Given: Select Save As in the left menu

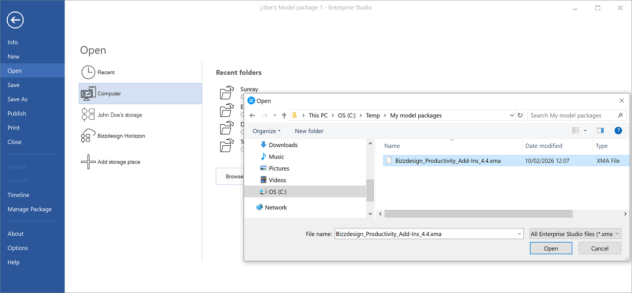Looking at the screenshot, I should coord(18,99).
